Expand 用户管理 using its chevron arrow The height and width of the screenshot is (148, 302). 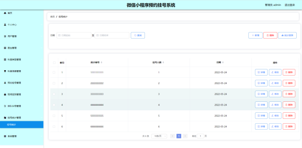(x=41, y=36)
